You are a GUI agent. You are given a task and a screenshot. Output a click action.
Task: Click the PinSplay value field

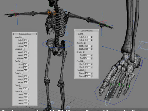(x=26, y=82)
